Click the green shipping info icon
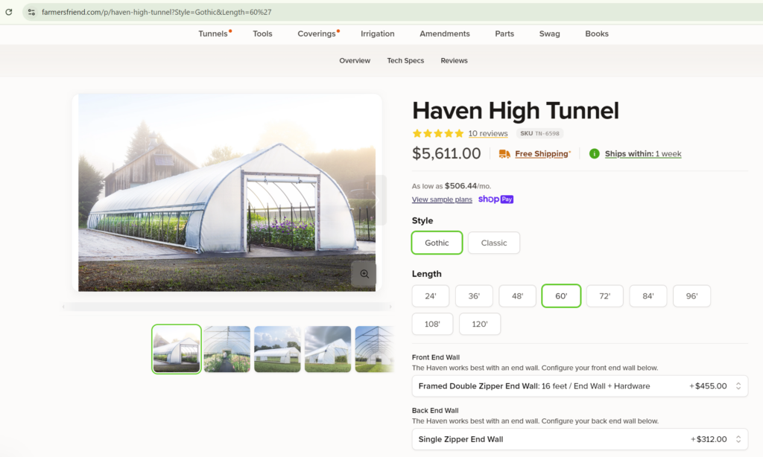Screen dimensions: 763x457 (594, 153)
